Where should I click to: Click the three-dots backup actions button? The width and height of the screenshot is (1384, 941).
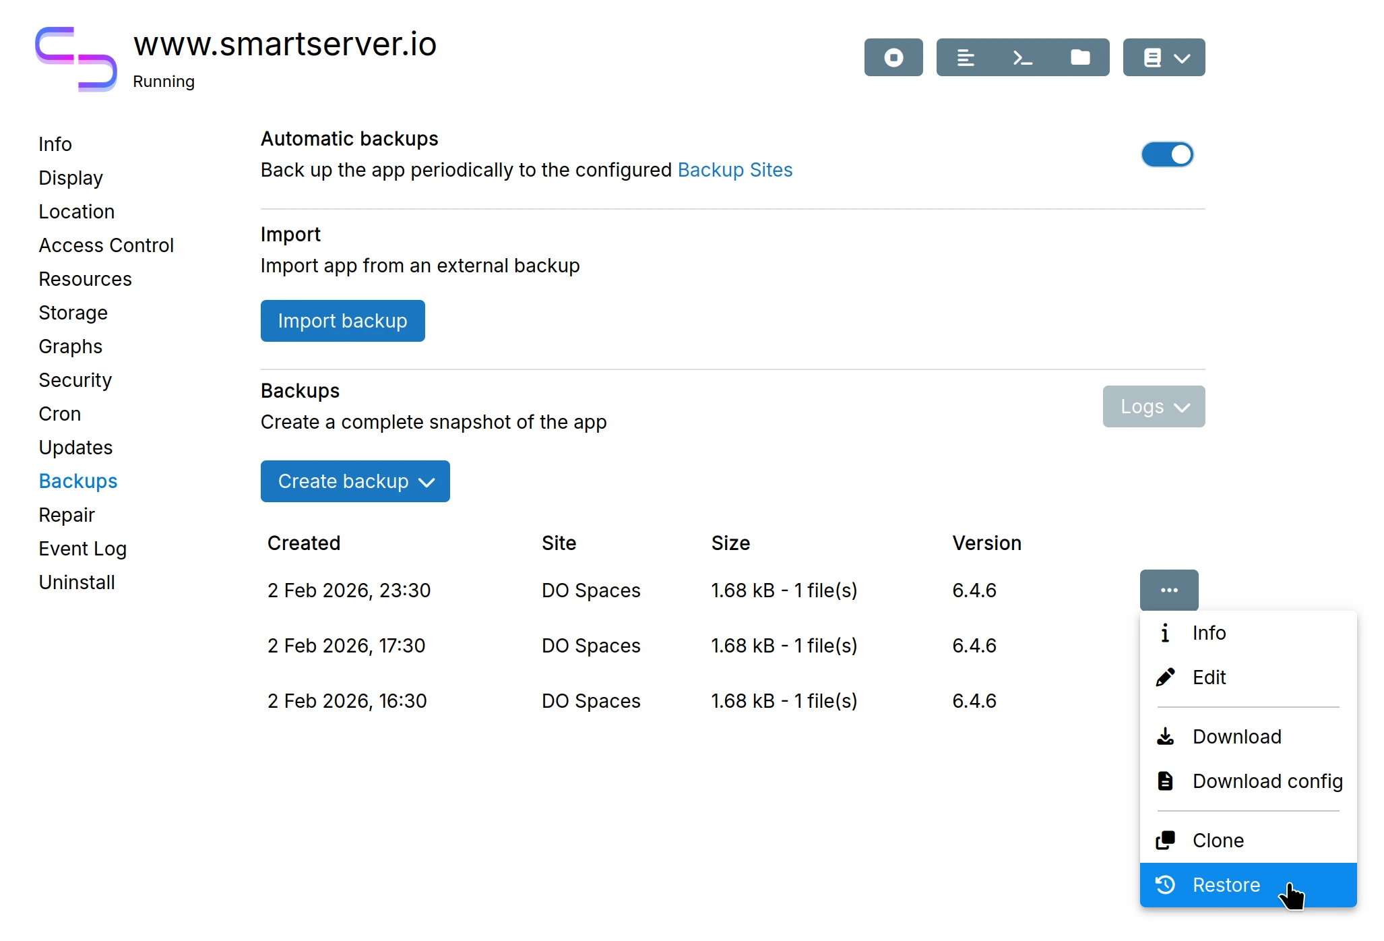[1168, 590]
